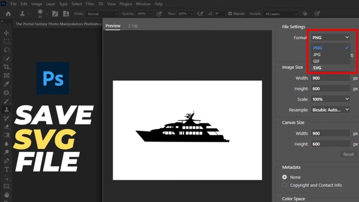Switch to the 2-Up tab
The image size is (359, 202).
[133, 26]
